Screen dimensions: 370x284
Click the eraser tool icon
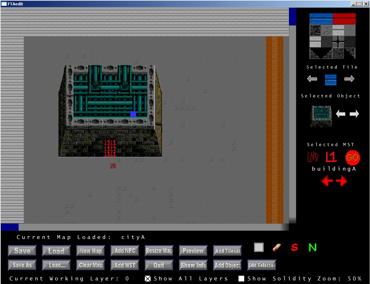[x=277, y=247]
